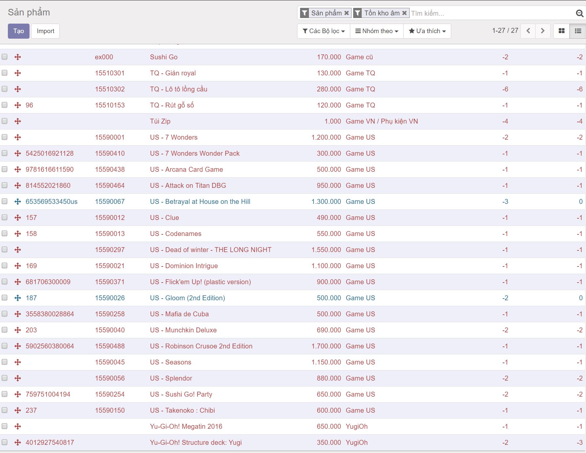
Task: Switch to list view
Action: [578, 31]
